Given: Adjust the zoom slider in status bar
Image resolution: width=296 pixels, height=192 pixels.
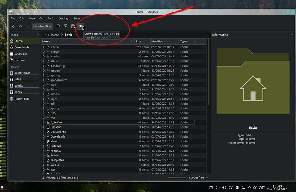Looking at the screenshot, I should click(x=177, y=177).
